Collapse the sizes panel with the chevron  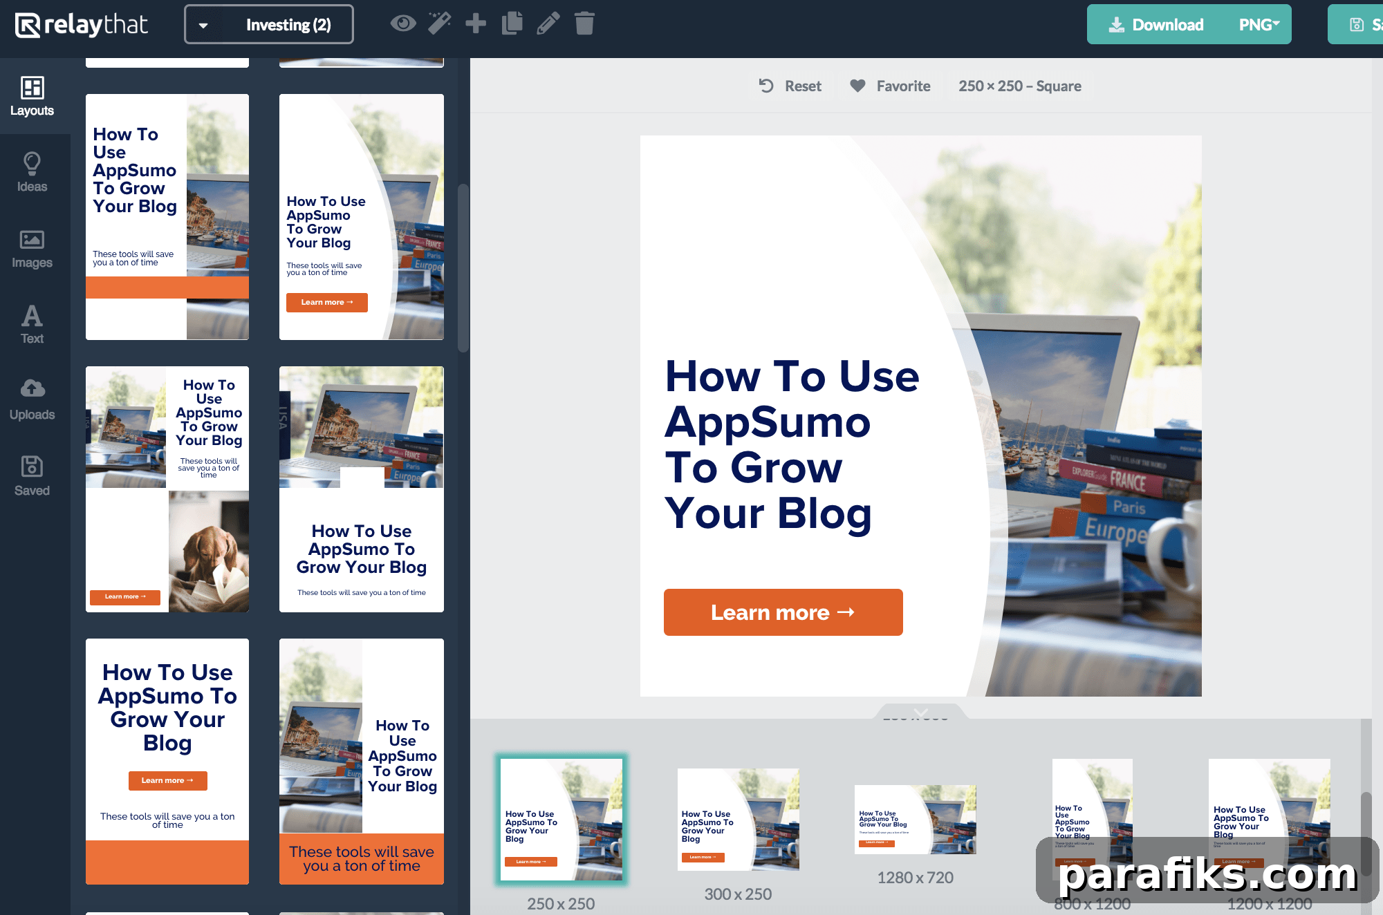coord(920,713)
